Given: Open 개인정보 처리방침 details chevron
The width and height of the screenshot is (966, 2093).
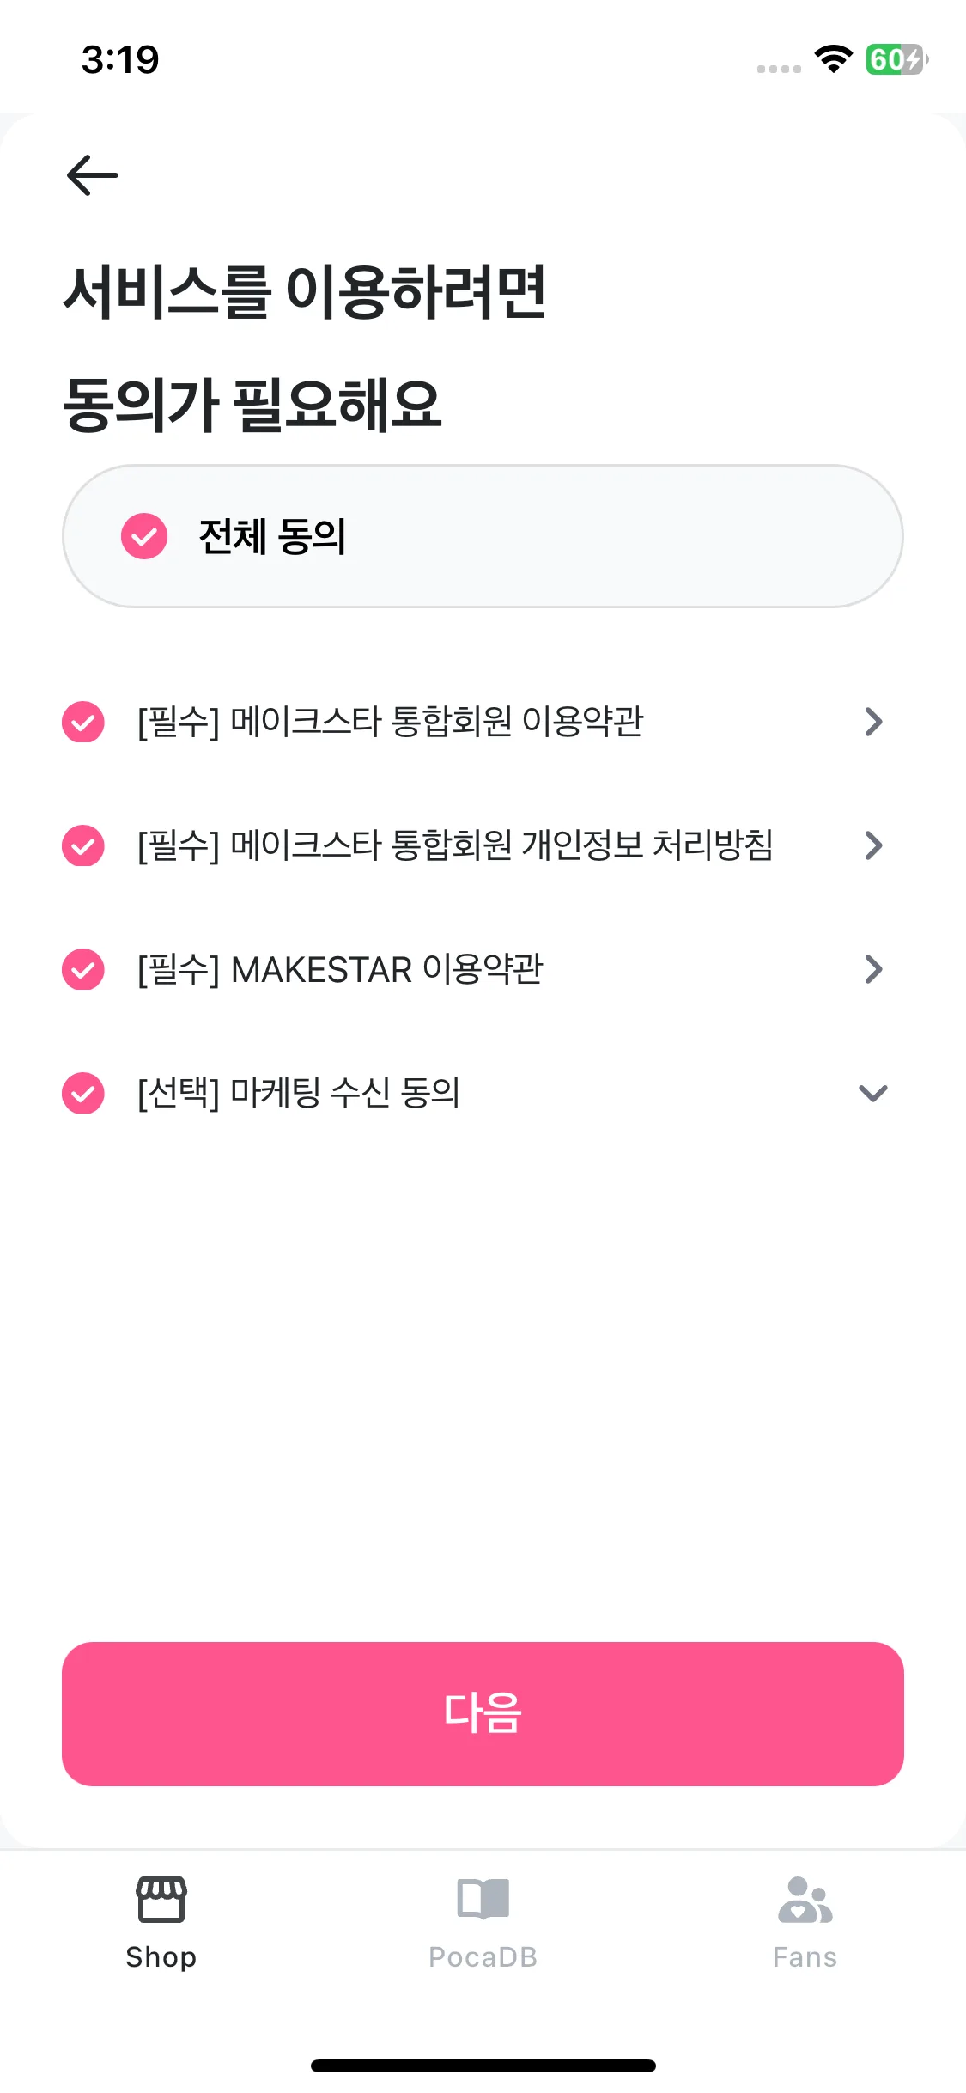Looking at the screenshot, I should coord(873,845).
